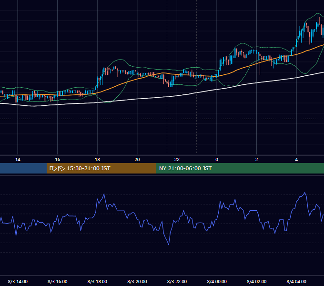Click hour label 16 on price chart axis
The image size is (324, 286).
[x=58, y=160]
